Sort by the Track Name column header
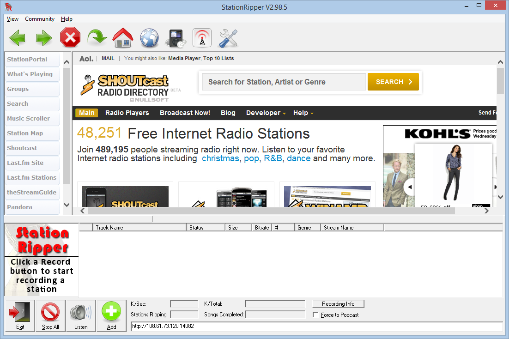This screenshot has height=339, width=509. [x=139, y=228]
